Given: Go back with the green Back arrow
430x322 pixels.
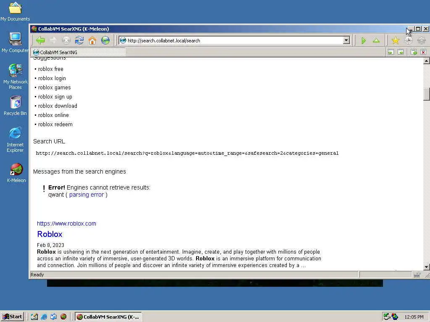Looking at the screenshot, I should click(40, 41).
